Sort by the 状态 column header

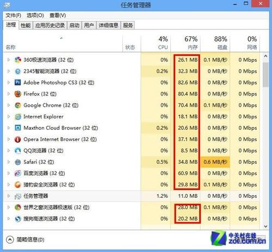[x=132, y=43]
